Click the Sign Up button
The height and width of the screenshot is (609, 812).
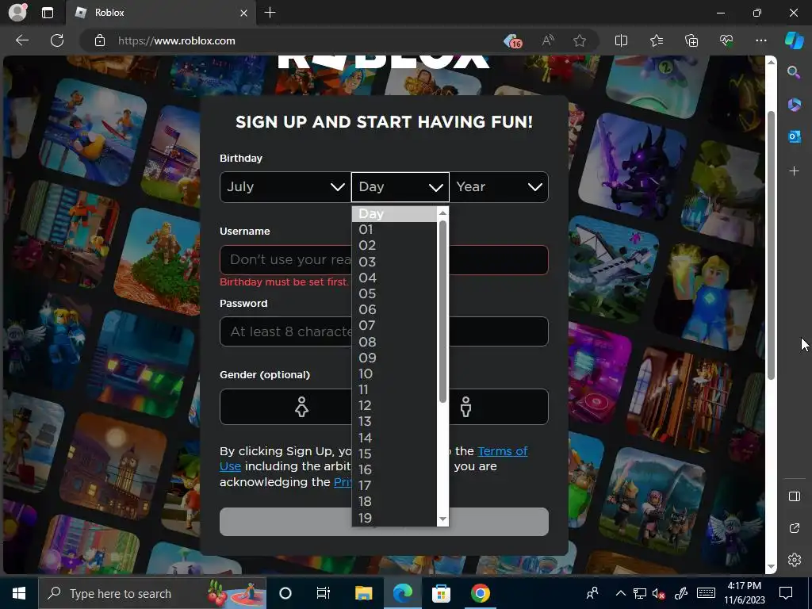[x=384, y=522]
